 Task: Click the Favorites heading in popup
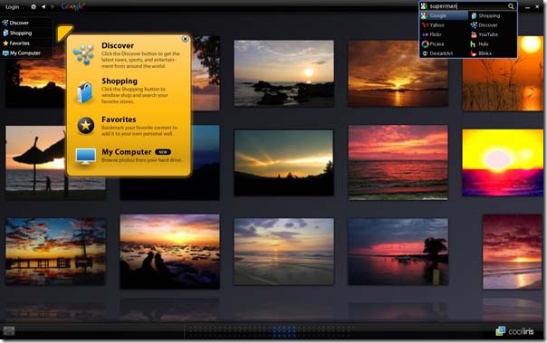pos(119,119)
